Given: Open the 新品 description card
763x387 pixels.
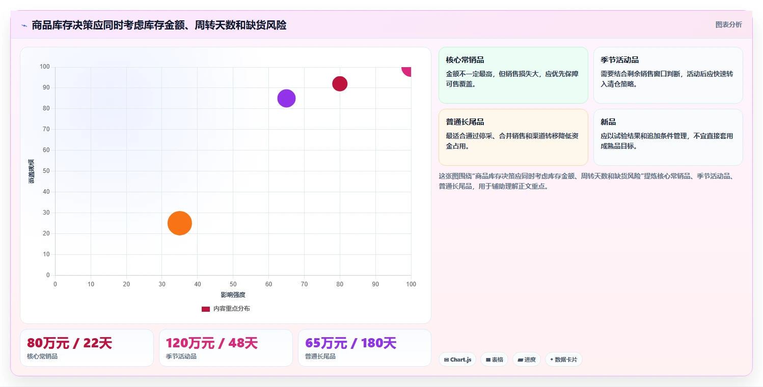Looking at the screenshot, I should 668,137.
